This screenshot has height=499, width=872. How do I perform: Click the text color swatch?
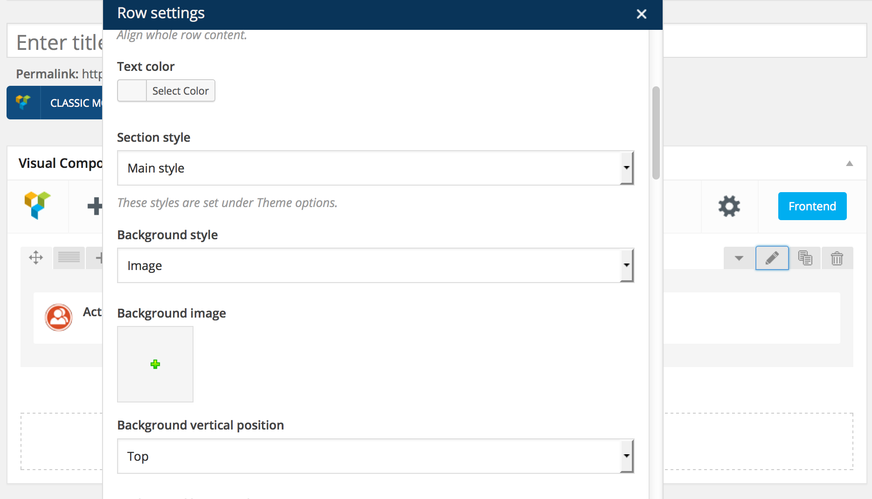pyautogui.click(x=132, y=91)
